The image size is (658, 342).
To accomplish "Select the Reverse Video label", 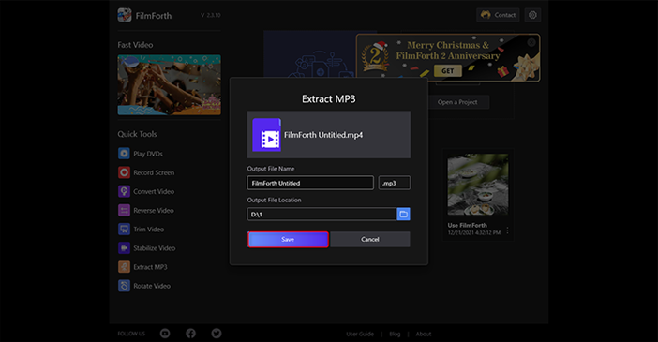I will 154,211.
